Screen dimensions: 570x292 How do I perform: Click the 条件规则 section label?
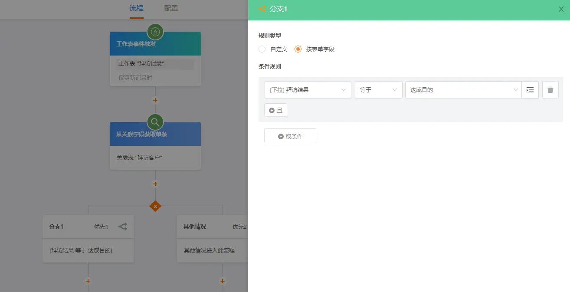tap(270, 66)
